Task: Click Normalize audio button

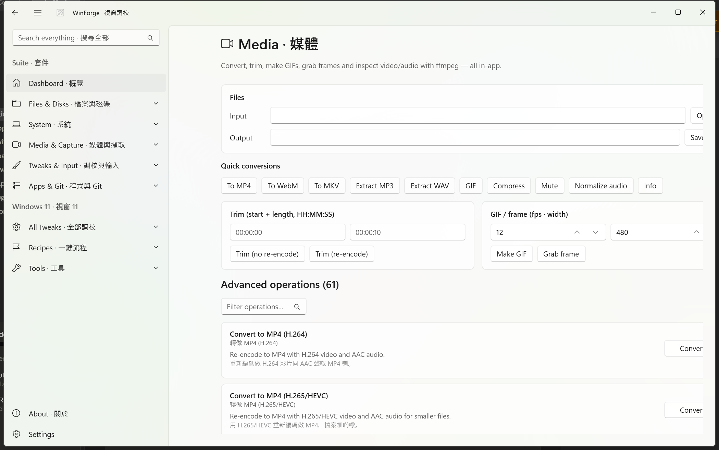Action: point(601,186)
